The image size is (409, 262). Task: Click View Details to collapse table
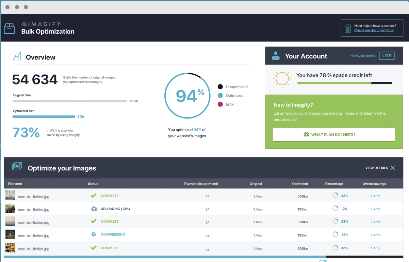[376, 168]
